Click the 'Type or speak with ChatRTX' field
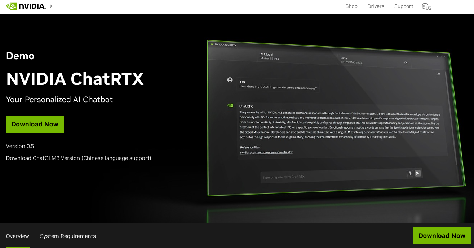The image size is (474, 248). coord(332,176)
